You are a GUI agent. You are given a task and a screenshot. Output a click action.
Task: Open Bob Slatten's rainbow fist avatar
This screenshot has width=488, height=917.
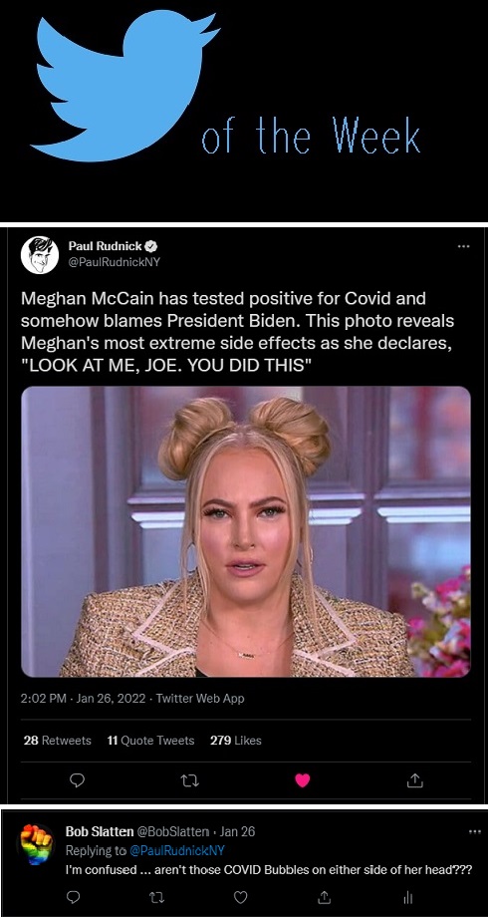pyautogui.click(x=36, y=844)
